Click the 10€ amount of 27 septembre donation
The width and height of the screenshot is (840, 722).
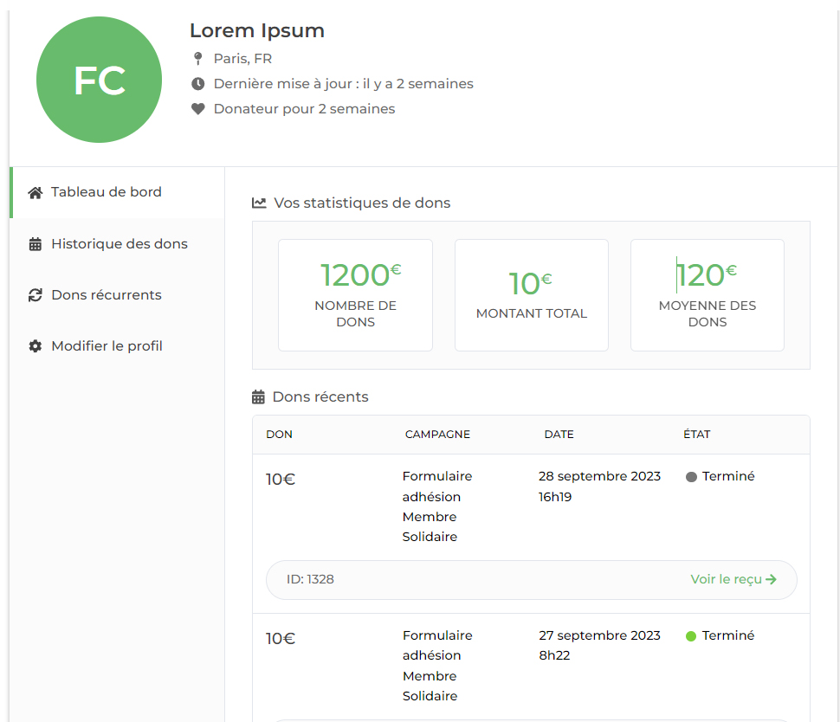(281, 638)
